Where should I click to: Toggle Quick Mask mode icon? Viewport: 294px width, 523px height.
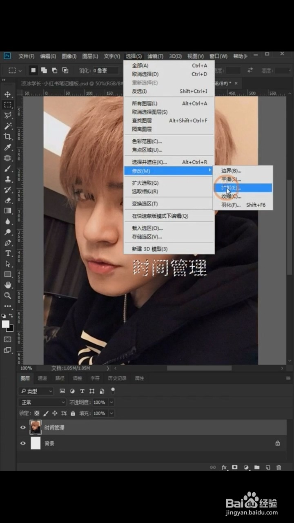coord(8,339)
